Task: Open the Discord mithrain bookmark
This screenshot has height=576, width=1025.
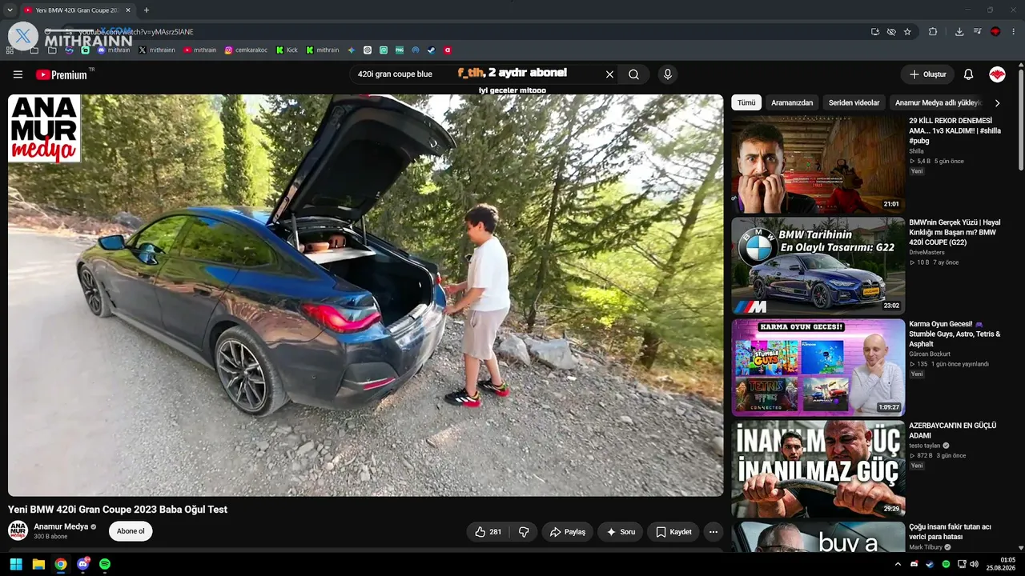Action: point(114,50)
